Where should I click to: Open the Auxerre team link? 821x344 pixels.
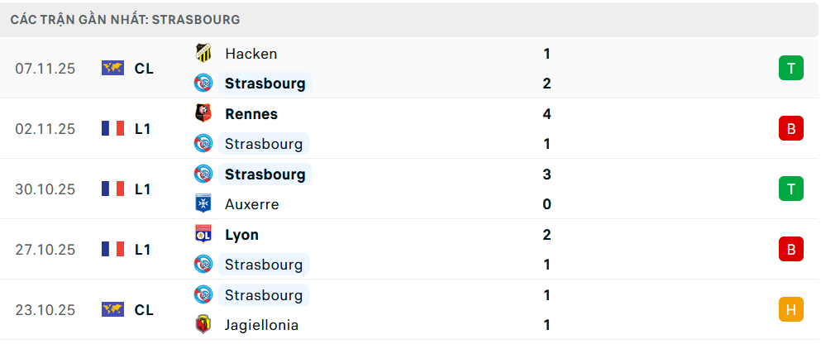pos(251,204)
